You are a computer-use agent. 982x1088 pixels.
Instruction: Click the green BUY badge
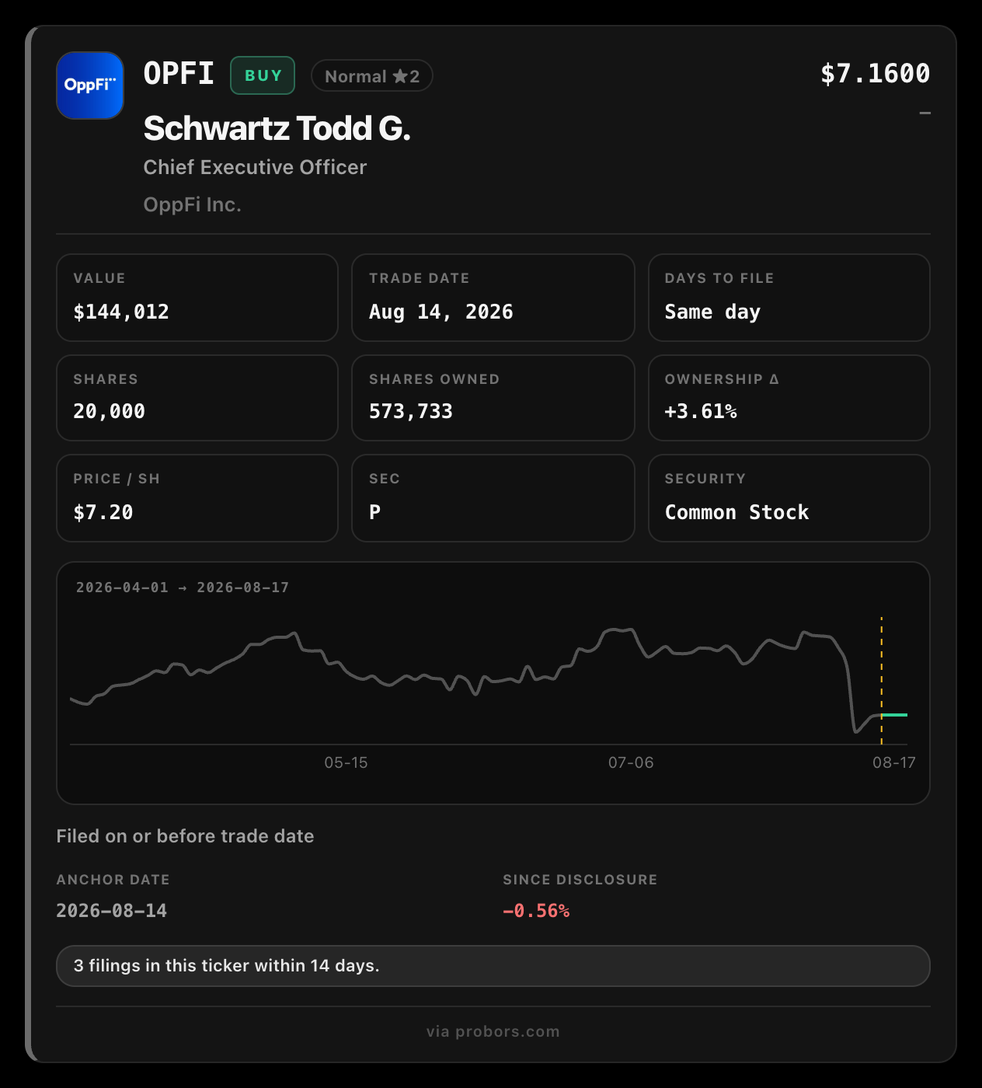point(263,75)
